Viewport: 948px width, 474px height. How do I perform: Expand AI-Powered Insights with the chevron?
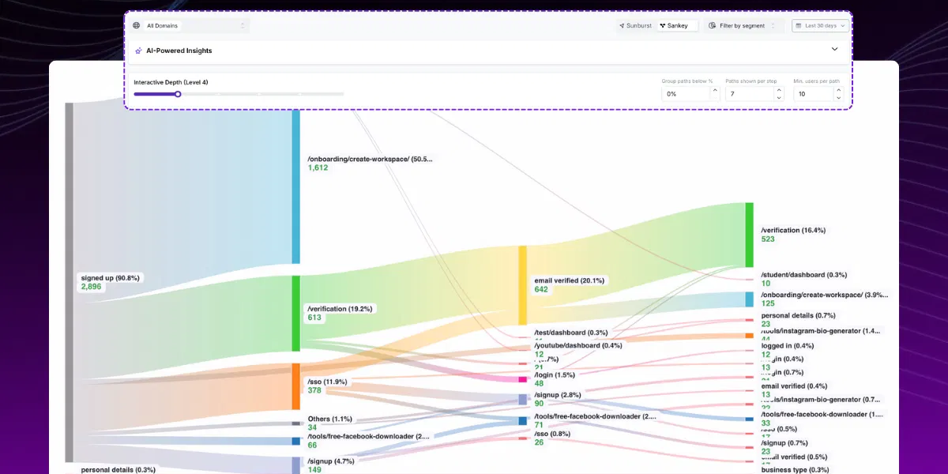(x=835, y=49)
